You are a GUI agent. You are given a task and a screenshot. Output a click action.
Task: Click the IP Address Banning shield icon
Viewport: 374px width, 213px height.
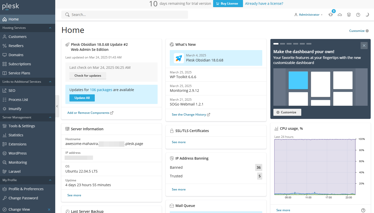[x=172, y=158]
